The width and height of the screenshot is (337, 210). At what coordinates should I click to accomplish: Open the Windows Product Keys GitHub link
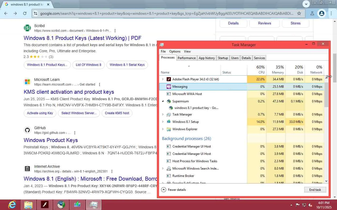tap(51, 140)
